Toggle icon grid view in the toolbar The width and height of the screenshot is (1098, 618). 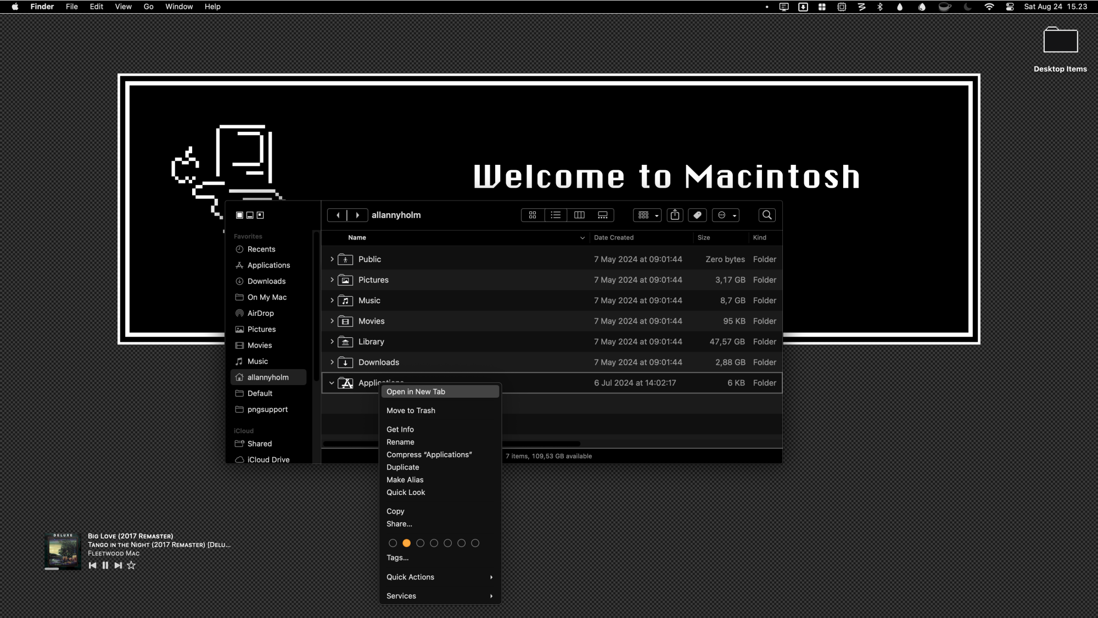coord(532,215)
